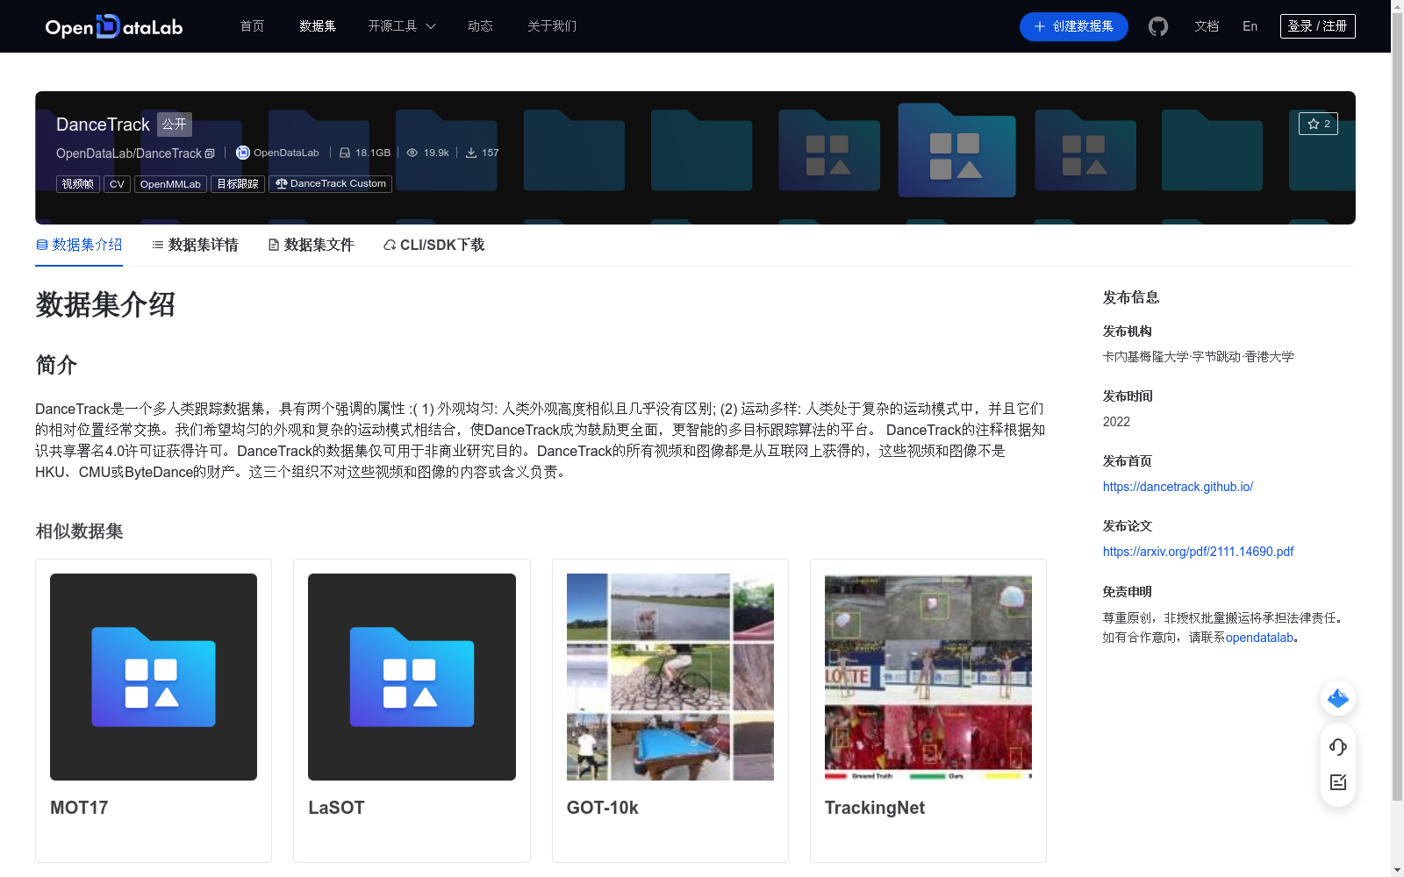Click the vertical page scrollbar

pos(1397,407)
